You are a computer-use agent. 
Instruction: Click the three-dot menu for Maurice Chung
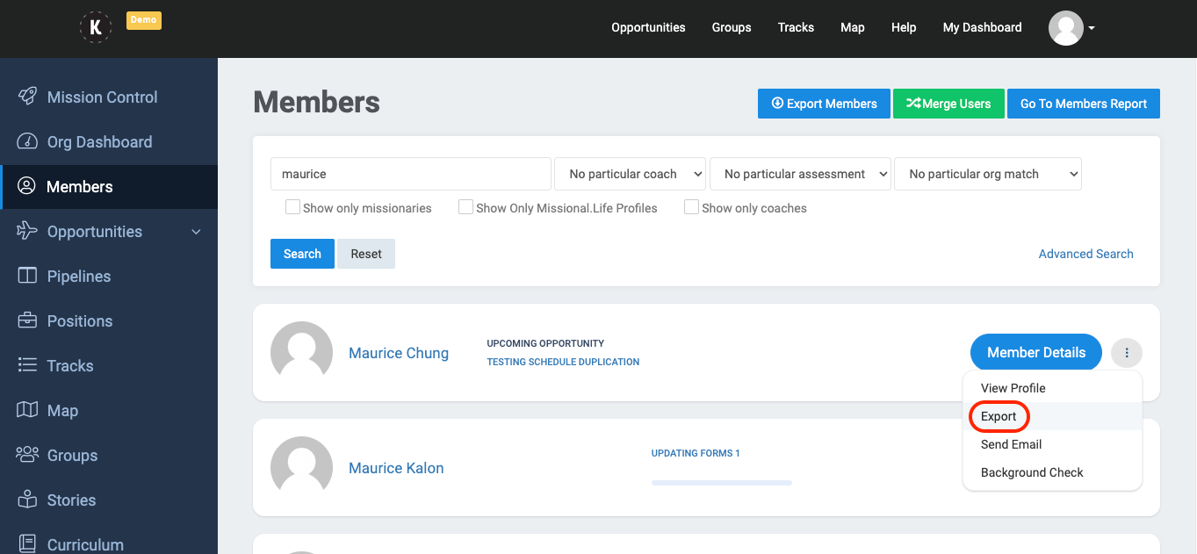[1127, 353]
